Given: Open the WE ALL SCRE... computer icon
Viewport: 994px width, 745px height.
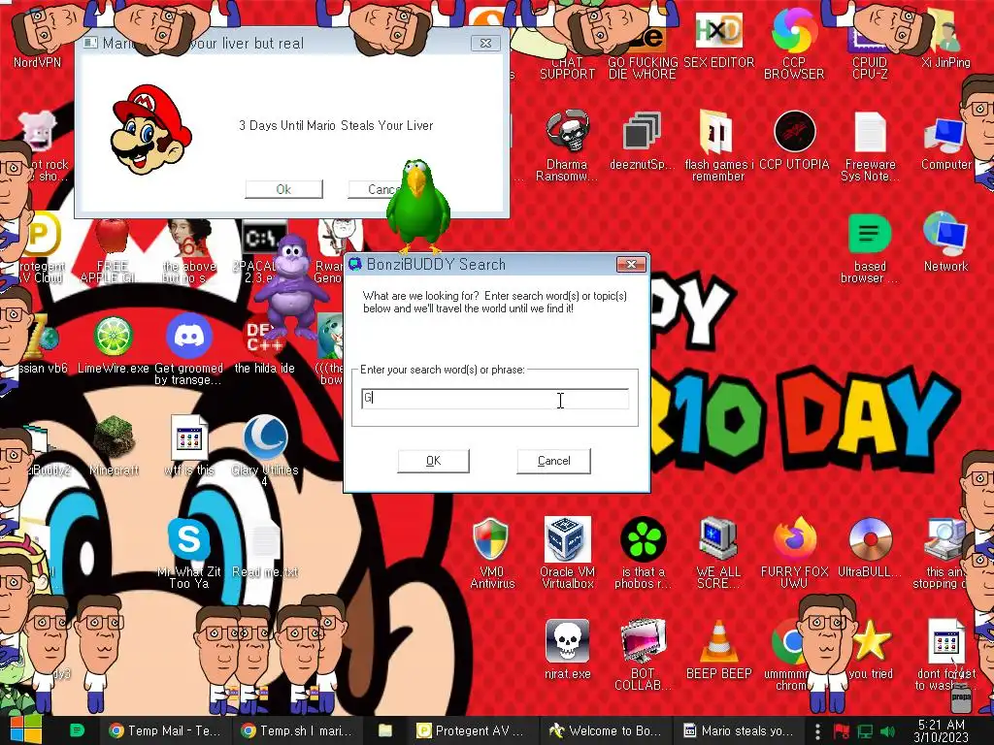Looking at the screenshot, I should point(718,553).
